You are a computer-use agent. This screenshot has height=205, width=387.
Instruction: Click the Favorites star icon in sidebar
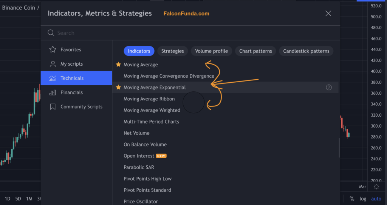pyautogui.click(x=53, y=49)
